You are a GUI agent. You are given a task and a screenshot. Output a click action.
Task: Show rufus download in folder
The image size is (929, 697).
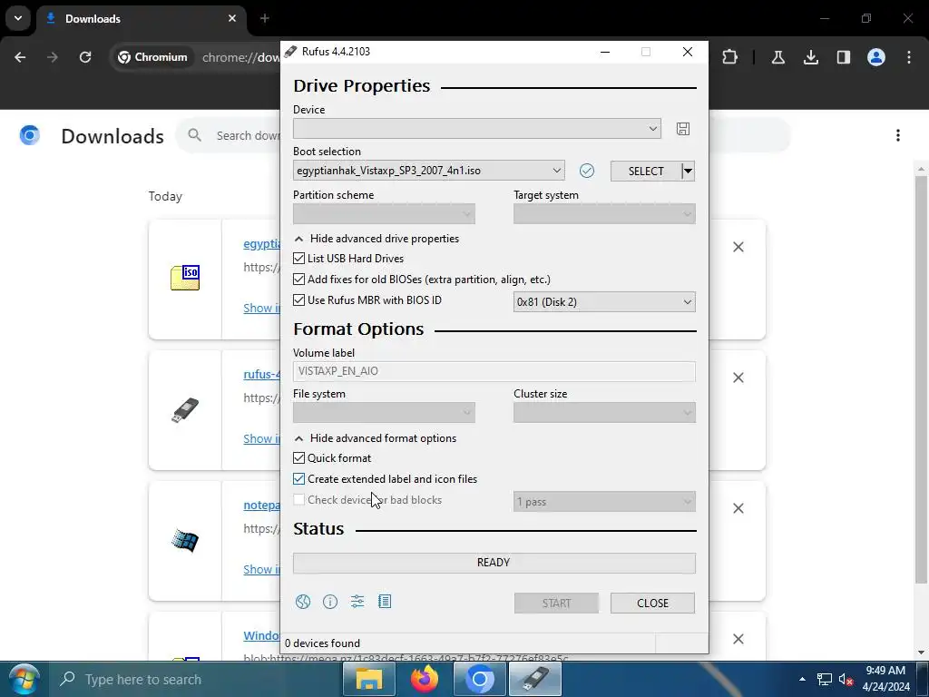coord(261,438)
